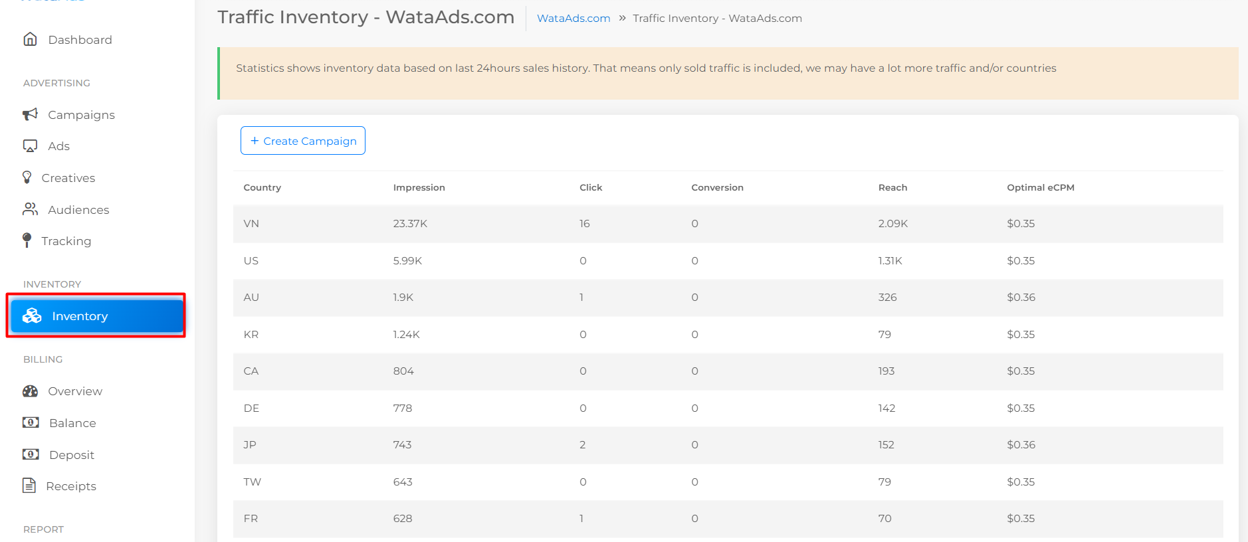This screenshot has width=1248, height=542.
Task: Click the Audiences people icon
Action: [x=30, y=209]
